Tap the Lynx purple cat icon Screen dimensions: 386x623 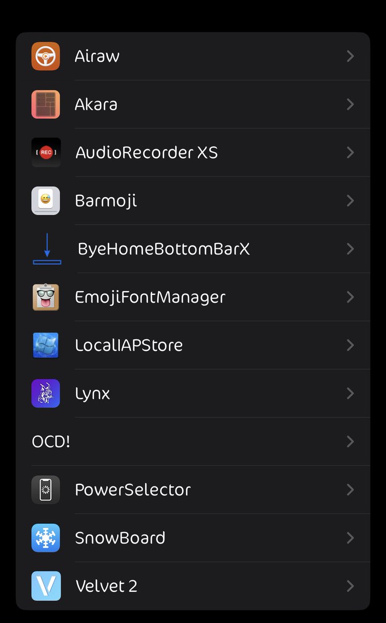[46, 394]
